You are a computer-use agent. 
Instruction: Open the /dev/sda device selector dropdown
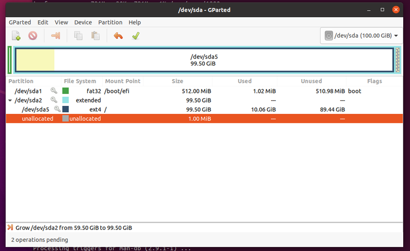(362, 35)
